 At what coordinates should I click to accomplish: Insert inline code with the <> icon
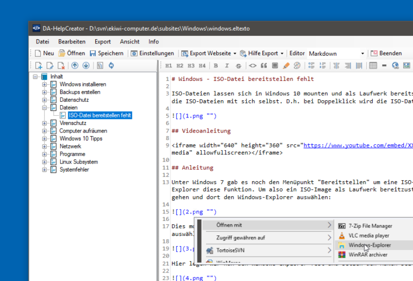pos(252,66)
